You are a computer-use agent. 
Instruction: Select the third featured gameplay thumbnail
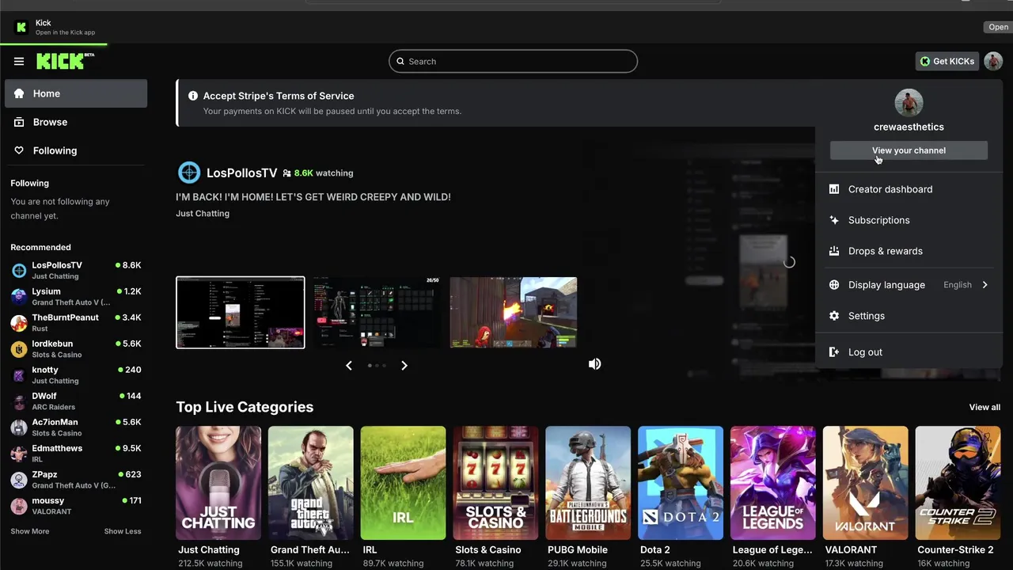(514, 313)
